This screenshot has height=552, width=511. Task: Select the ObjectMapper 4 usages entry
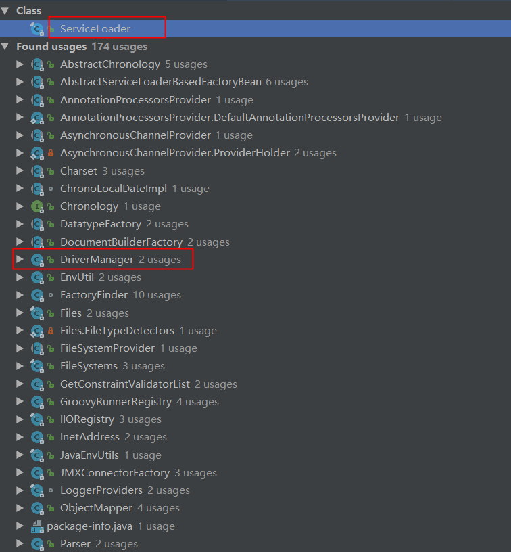pyautogui.click(x=120, y=508)
